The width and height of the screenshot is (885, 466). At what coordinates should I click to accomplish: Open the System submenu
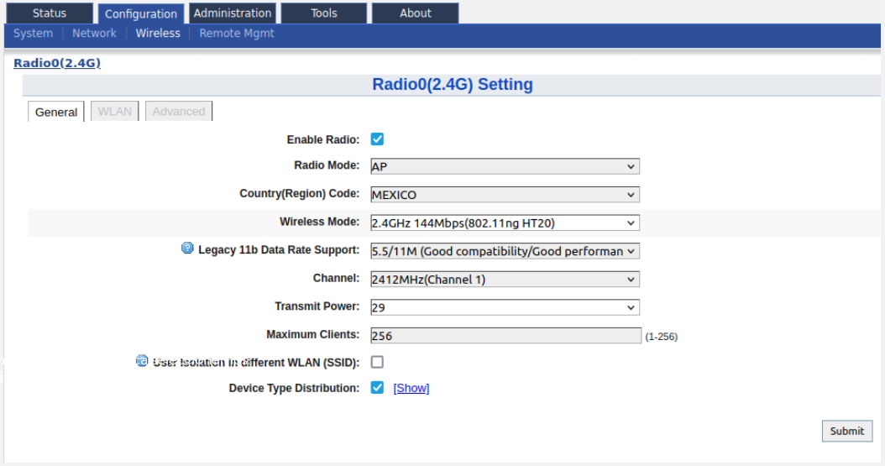click(34, 34)
